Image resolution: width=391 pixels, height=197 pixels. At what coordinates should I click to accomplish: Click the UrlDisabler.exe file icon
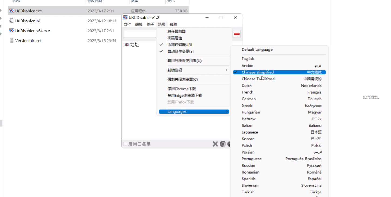click(12, 11)
